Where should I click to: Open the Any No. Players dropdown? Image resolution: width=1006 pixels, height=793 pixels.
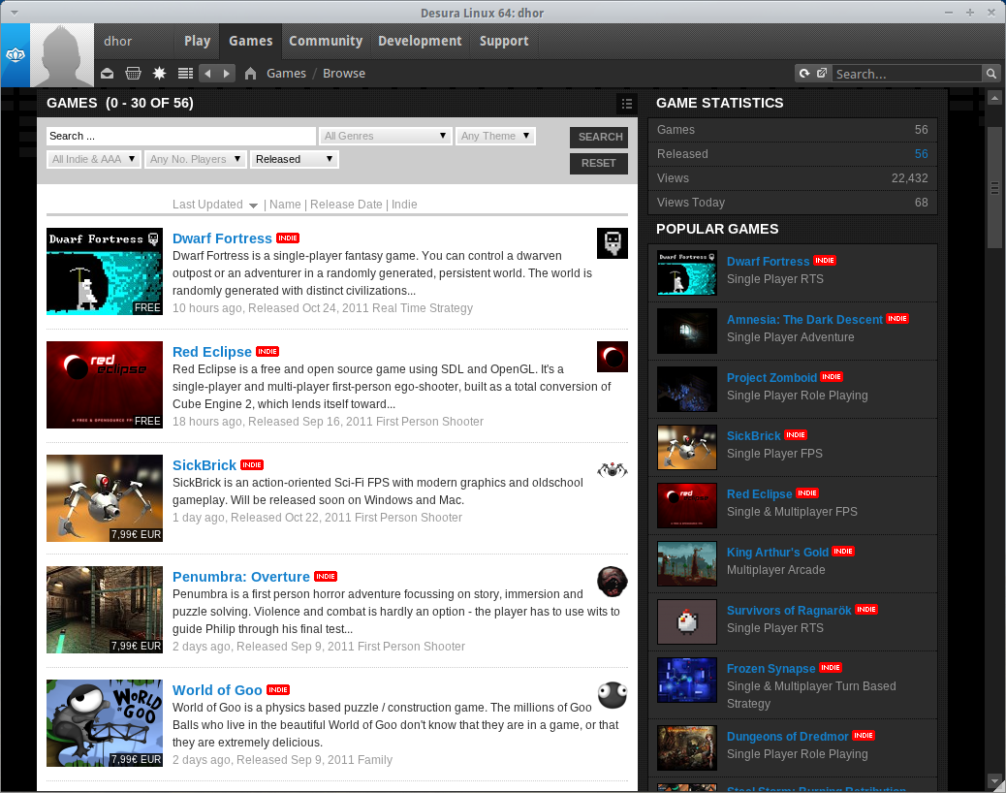tap(195, 159)
